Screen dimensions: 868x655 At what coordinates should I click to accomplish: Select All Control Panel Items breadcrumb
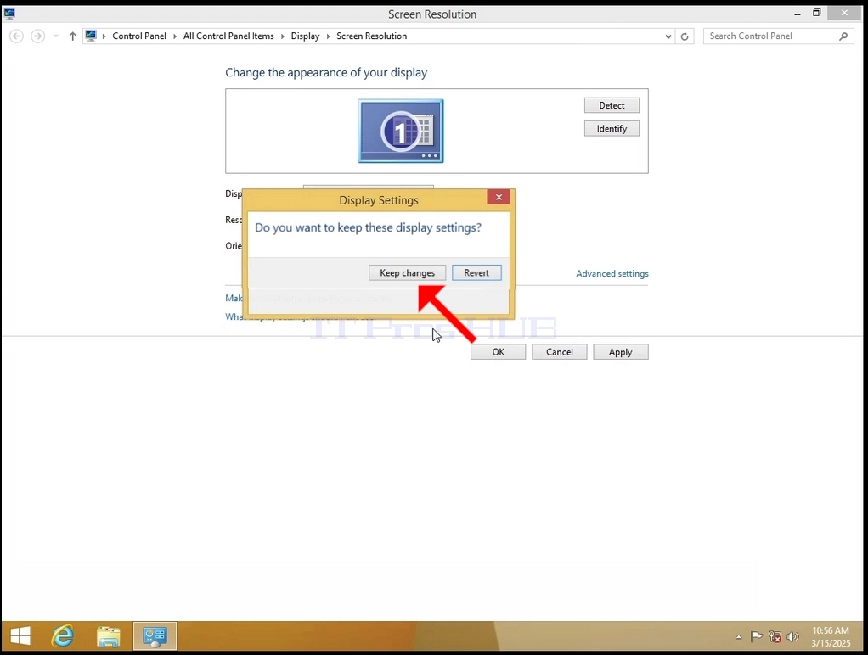[228, 36]
